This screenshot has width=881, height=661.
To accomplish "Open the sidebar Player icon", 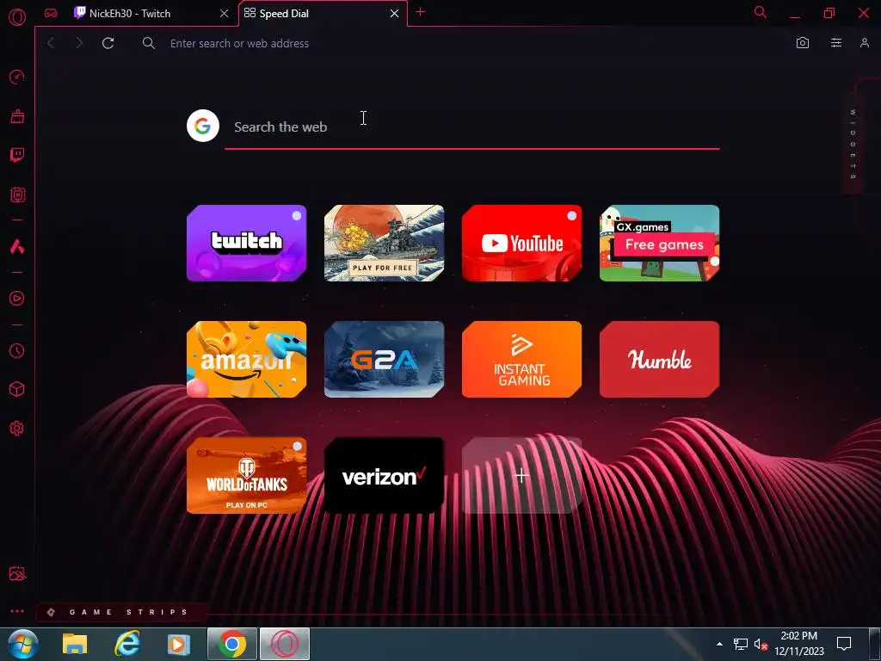I will [x=17, y=299].
